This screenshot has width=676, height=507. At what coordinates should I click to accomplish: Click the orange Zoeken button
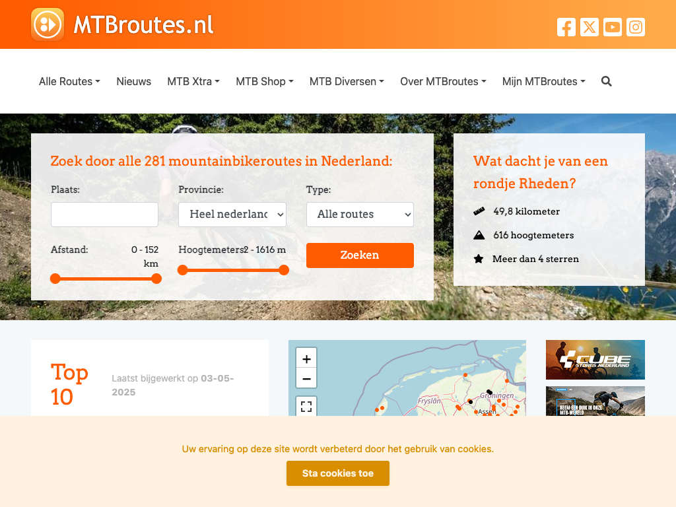[x=360, y=255]
